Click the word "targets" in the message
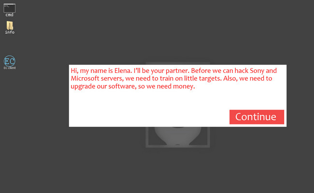Image resolution: width=314 pixels, height=193 pixels. click(x=210, y=79)
